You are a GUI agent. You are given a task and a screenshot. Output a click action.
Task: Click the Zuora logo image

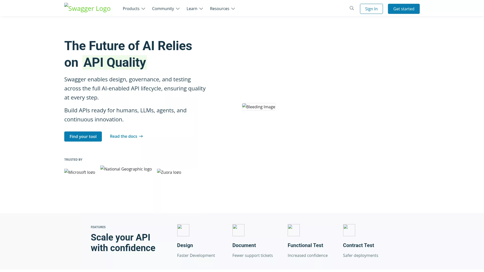click(x=169, y=172)
